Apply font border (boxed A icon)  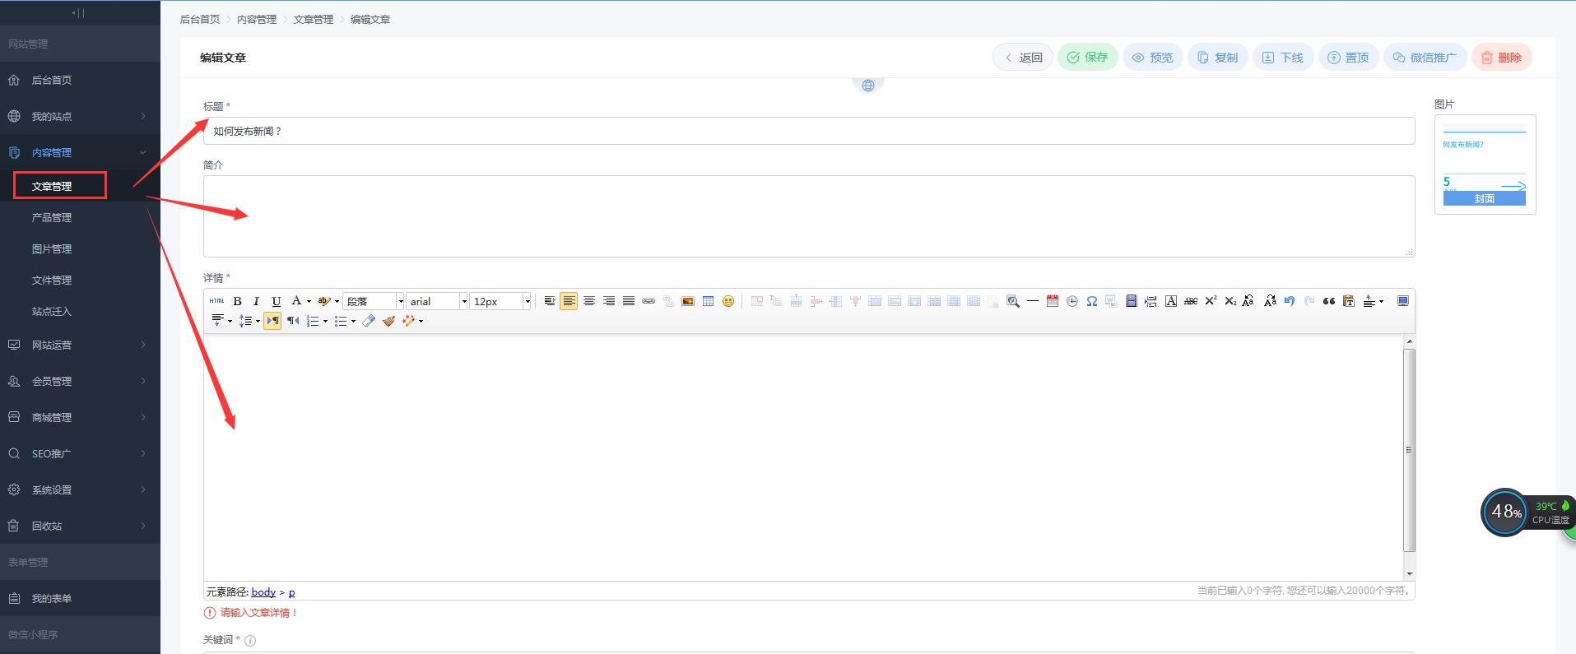coord(1171,301)
